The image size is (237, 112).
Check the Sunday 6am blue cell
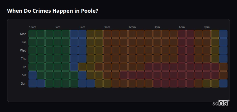(x=82, y=83)
